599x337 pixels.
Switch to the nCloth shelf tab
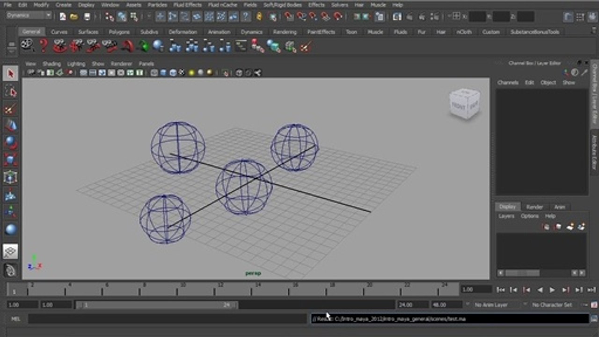[465, 32]
